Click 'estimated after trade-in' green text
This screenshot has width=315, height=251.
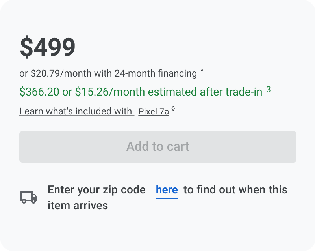[x=205, y=92]
